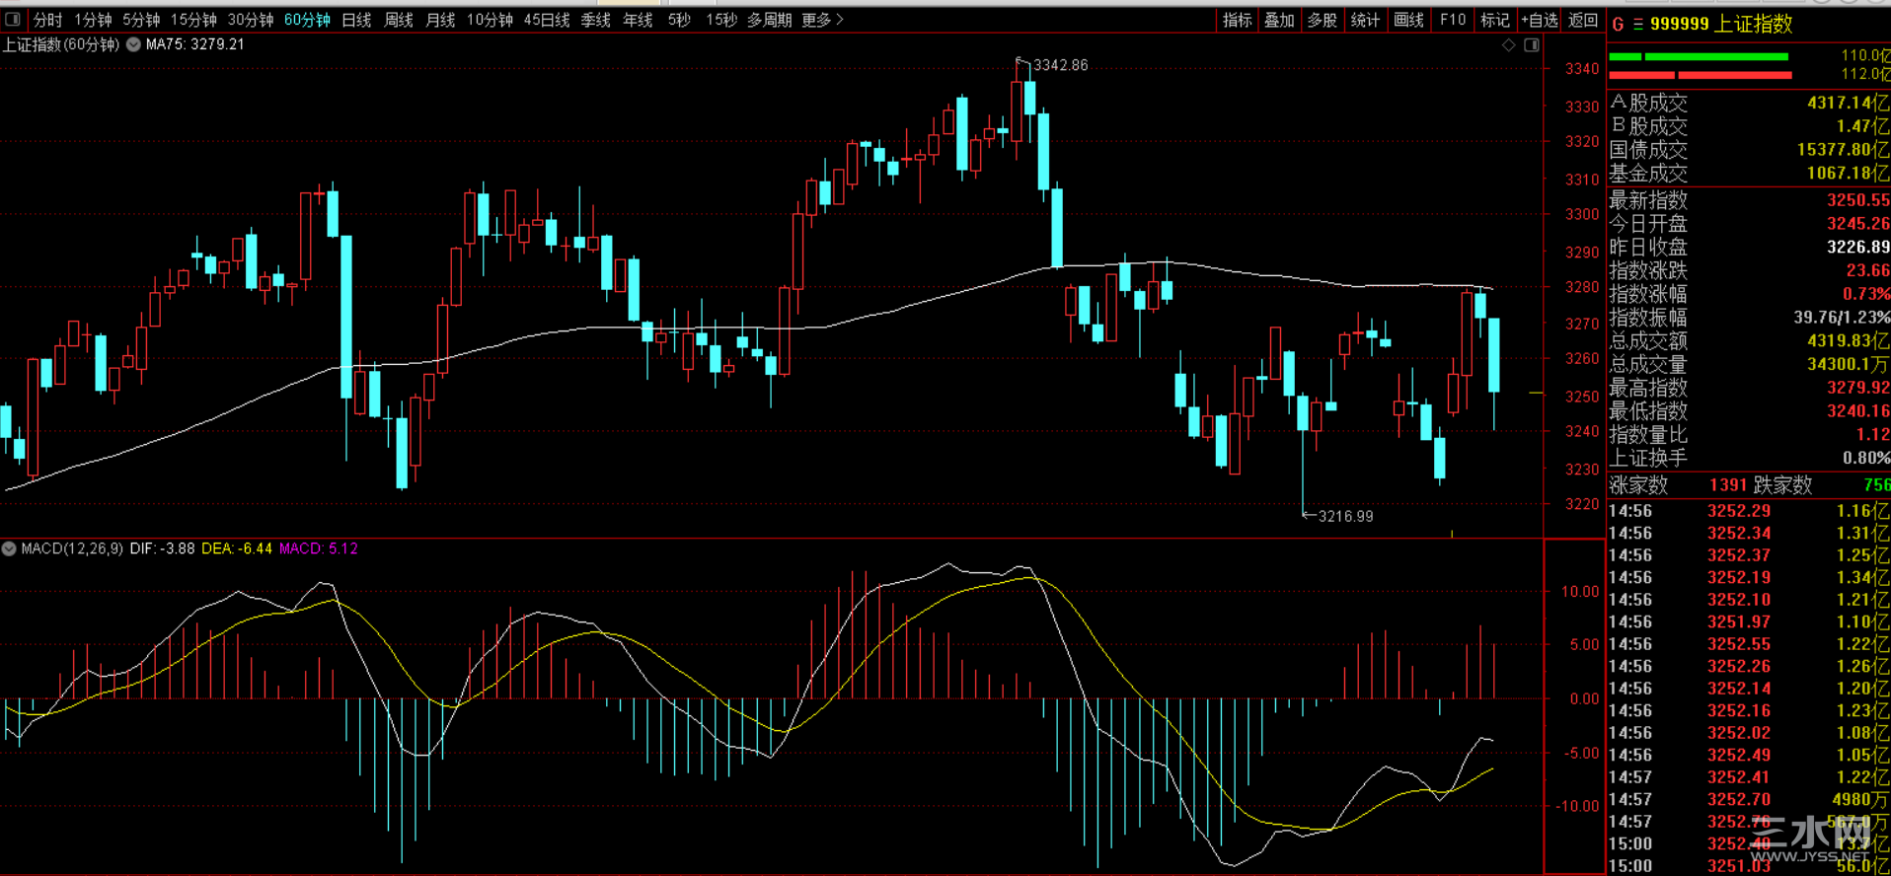Click the 最新指数 3250.55 row
Image resolution: width=1891 pixels, height=876 pixels.
click(x=1749, y=200)
